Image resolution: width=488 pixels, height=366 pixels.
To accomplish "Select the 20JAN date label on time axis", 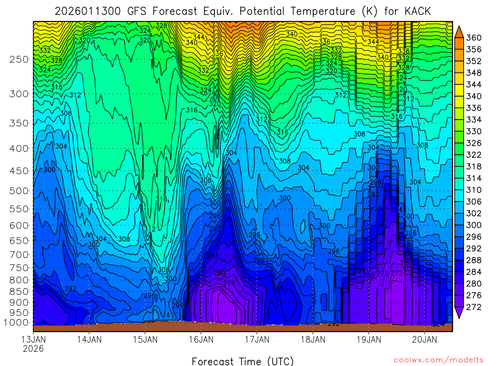I will 425,339.
